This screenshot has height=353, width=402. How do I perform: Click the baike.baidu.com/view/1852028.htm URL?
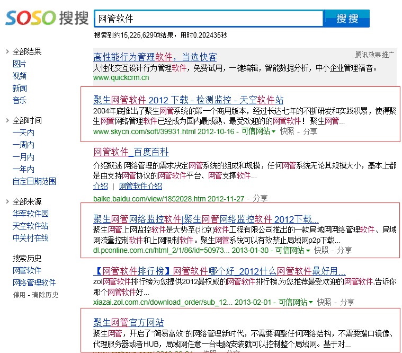click(x=149, y=199)
